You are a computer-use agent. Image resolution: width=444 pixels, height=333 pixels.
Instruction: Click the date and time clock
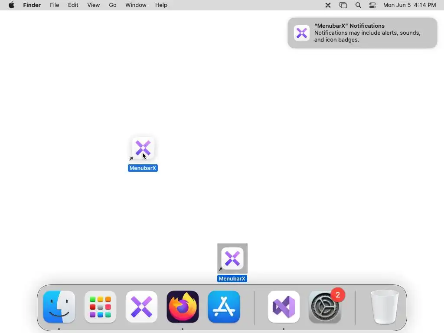click(409, 5)
